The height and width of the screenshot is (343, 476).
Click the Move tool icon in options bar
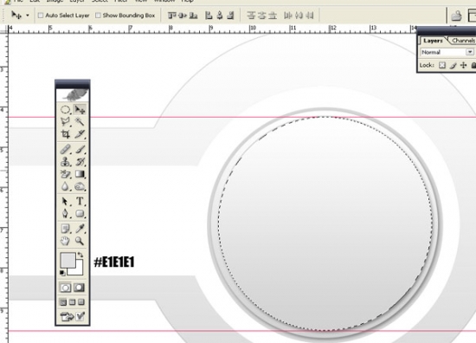click(16, 15)
